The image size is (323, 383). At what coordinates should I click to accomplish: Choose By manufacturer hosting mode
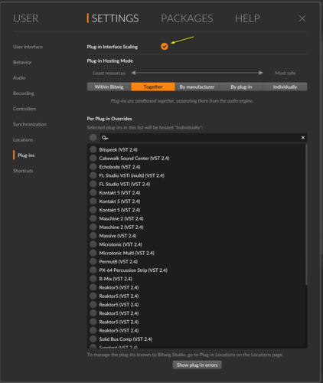click(x=197, y=87)
